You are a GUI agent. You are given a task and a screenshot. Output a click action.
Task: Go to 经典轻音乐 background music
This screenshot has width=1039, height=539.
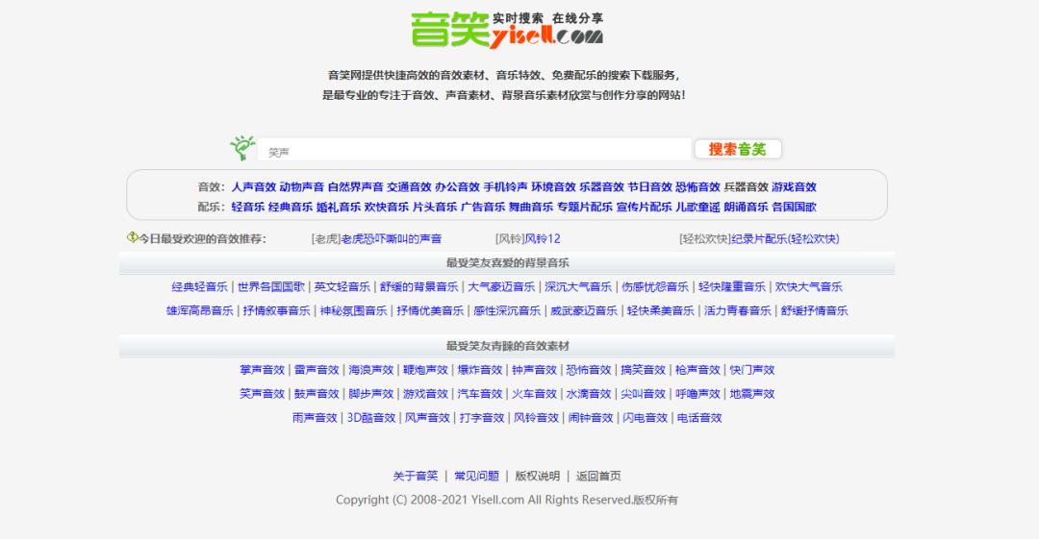coord(199,286)
